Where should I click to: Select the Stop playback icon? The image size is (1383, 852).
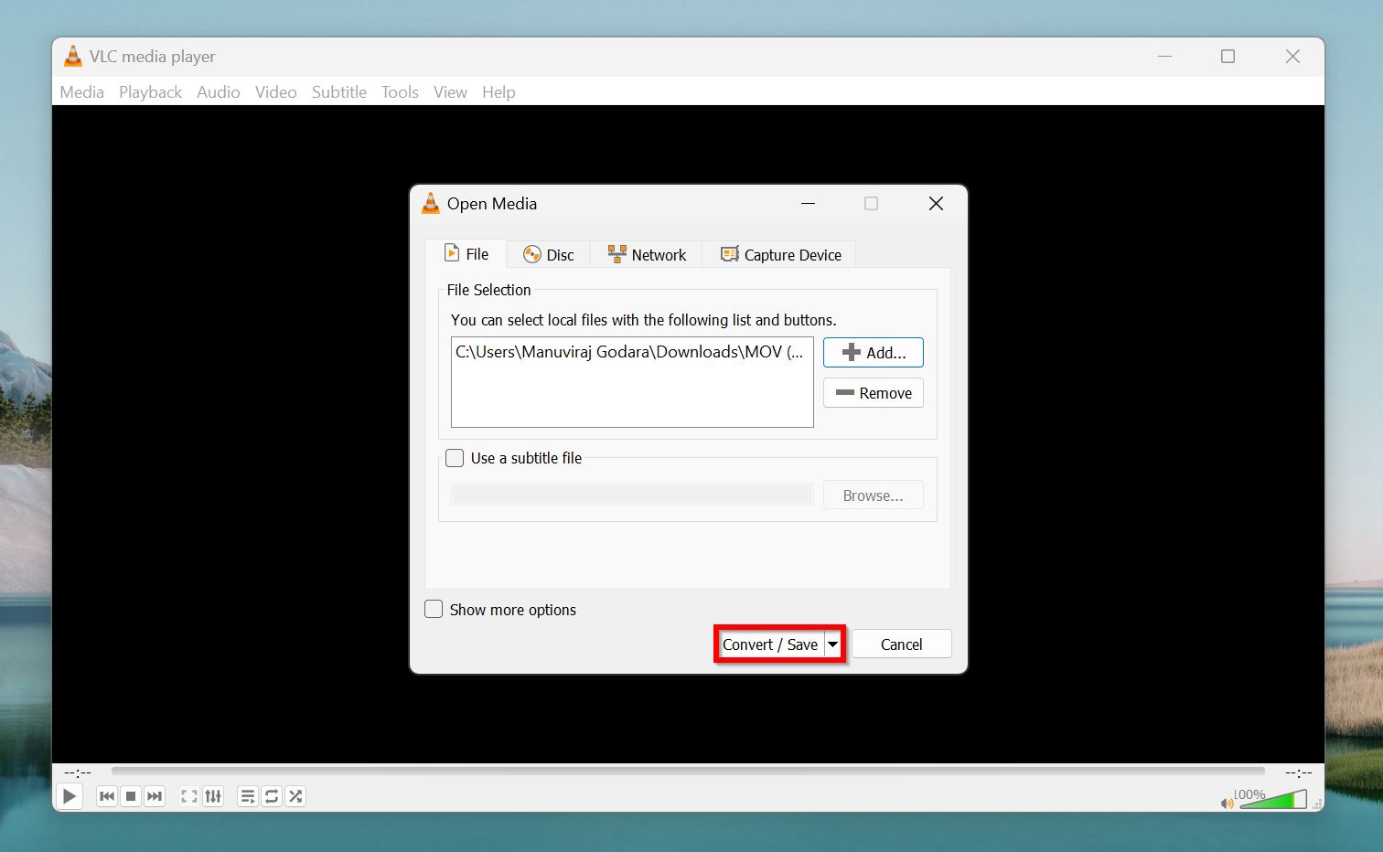click(x=131, y=796)
